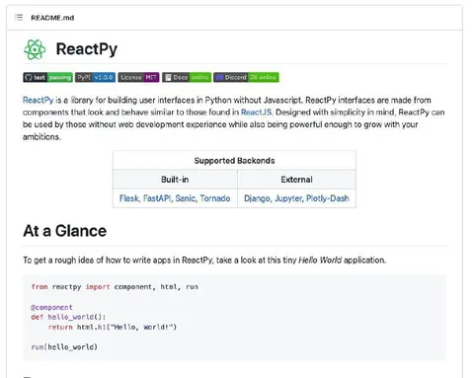Click the @component decorator line
The image size is (474, 378).
[x=51, y=307]
